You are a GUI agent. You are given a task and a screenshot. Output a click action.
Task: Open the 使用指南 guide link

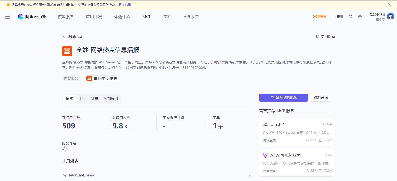coord(326,37)
